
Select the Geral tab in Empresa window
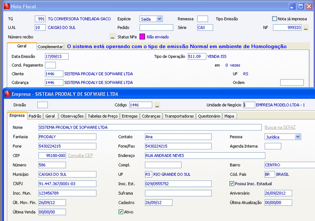[x=50, y=116]
